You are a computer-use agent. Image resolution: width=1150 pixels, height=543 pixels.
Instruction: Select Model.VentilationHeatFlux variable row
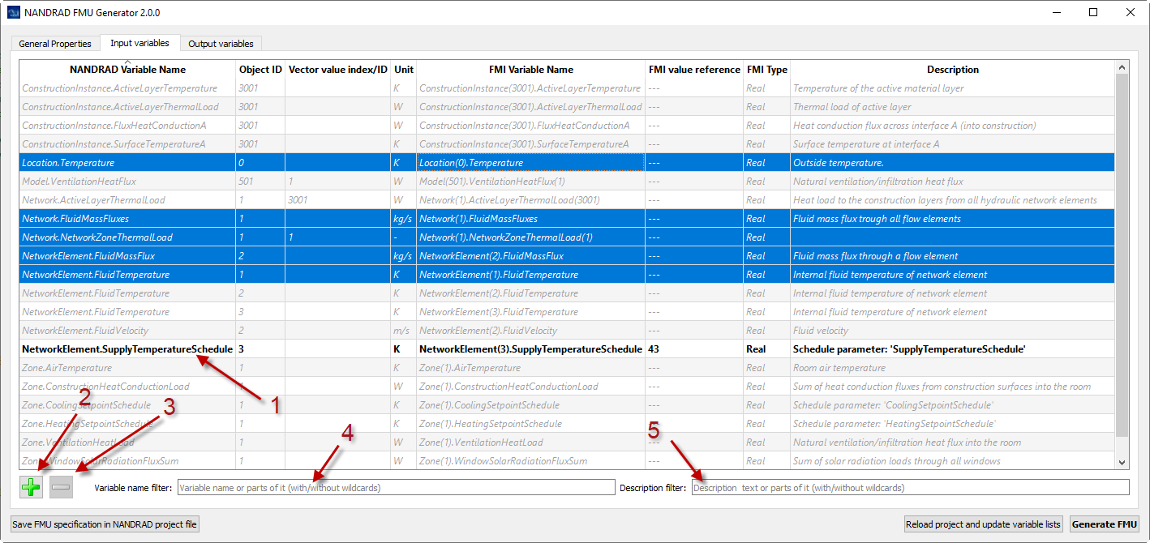tap(567, 182)
